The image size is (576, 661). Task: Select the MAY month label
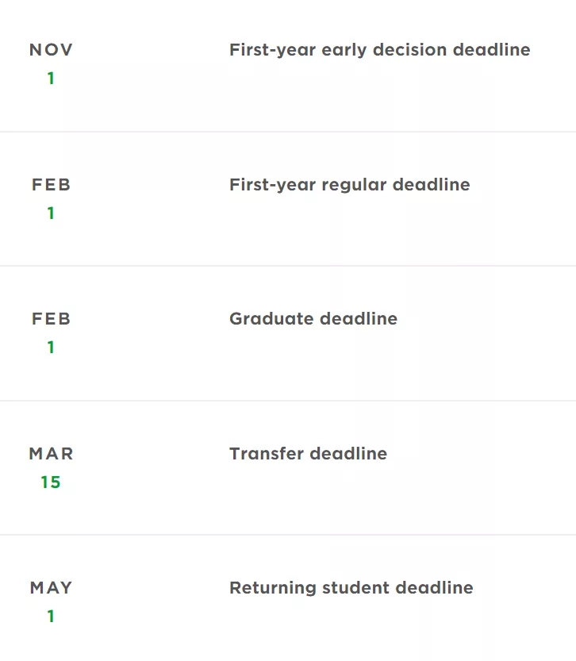pos(51,588)
